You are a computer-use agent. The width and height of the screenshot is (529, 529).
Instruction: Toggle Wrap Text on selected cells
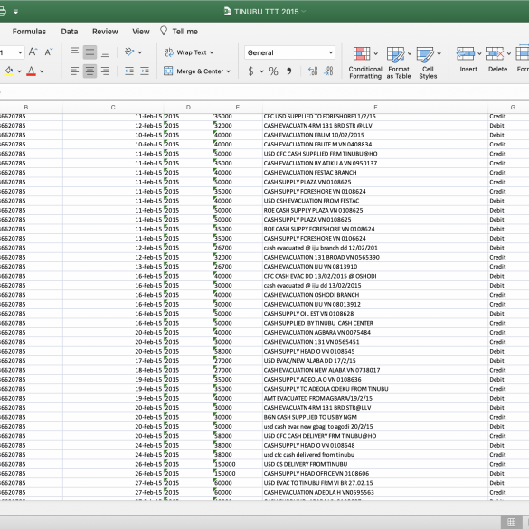189,52
